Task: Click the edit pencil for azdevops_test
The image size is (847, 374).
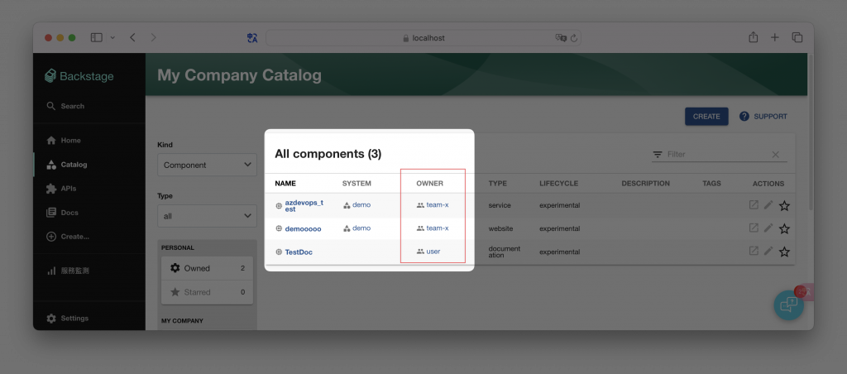Action: [x=768, y=205]
